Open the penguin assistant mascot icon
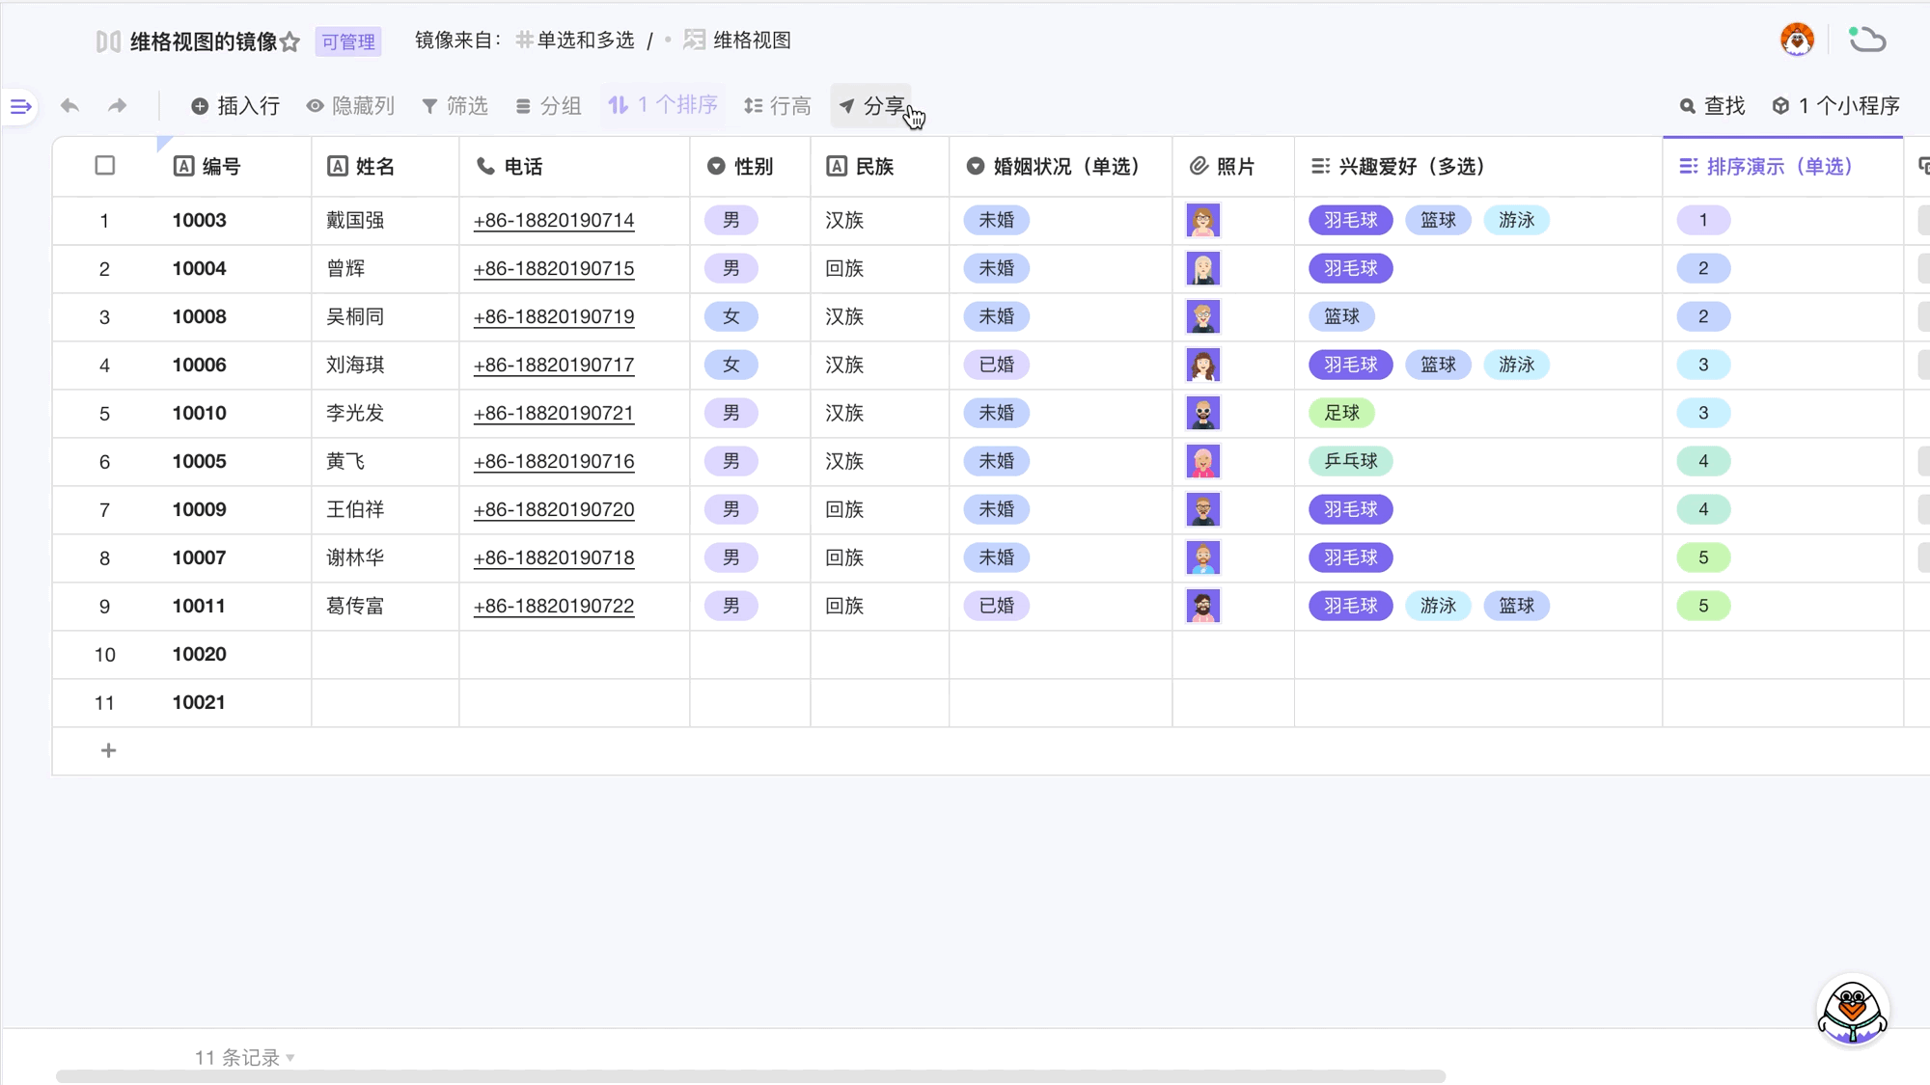The height and width of the screenshot is (1085, 1930). point(1851,1011)
